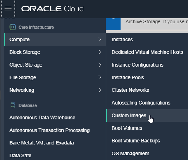Viewport: 188px width, 160px height.
Task: Expand the Networking chevron
Action: point(100,90)
